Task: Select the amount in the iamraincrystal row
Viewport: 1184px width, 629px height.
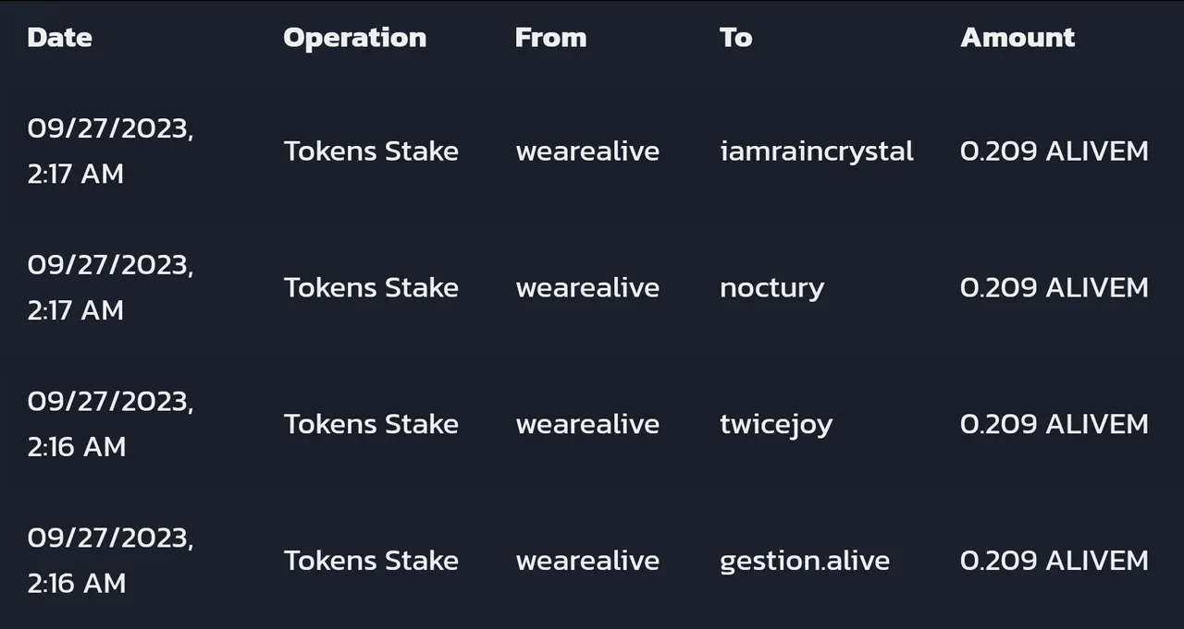Action: coord(1054,151)
